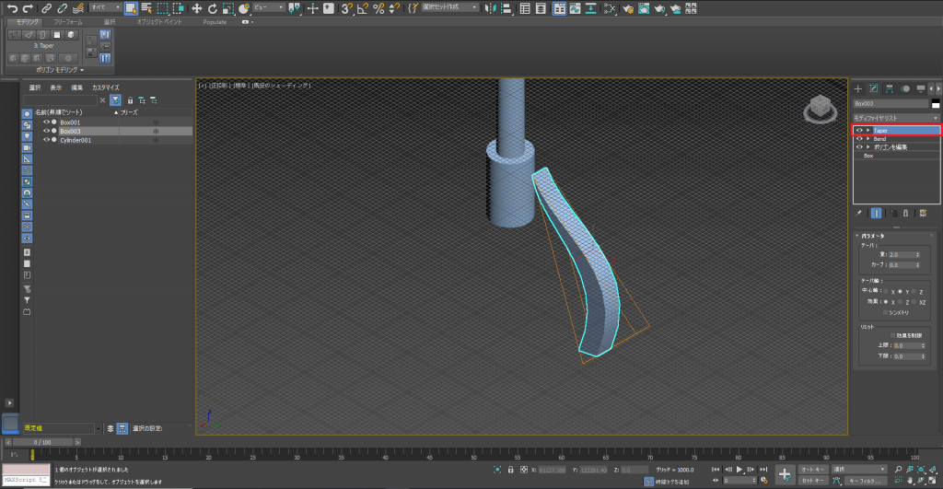Toggle the eye of the Bend modifier
Image resolution: width=943 pixels, height=489 pixels.
pos(859,138)
